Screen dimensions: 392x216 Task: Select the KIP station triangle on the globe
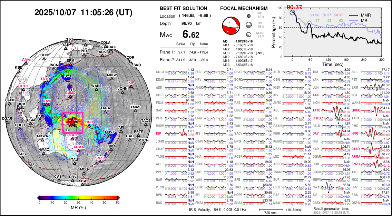coord(131,87)
